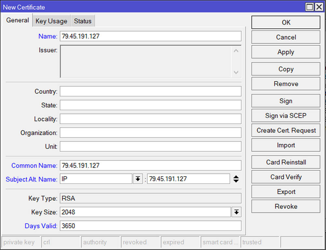Click the Subject Alt. Name add/remove arrows
Image resolution: width=326 pixels, height=250 pixels.
pos(236,179)
